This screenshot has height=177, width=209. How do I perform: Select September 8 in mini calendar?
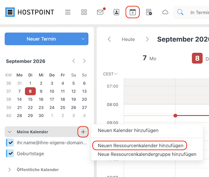point(30,91)
